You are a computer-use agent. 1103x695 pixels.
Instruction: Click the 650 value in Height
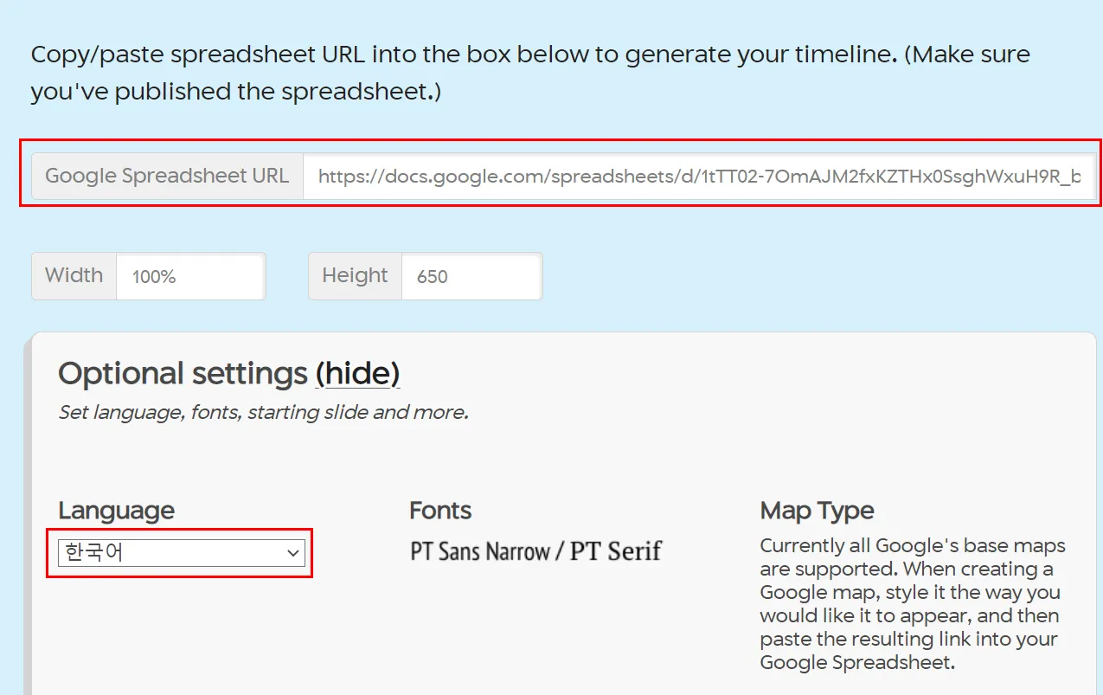tap(432, 277)
